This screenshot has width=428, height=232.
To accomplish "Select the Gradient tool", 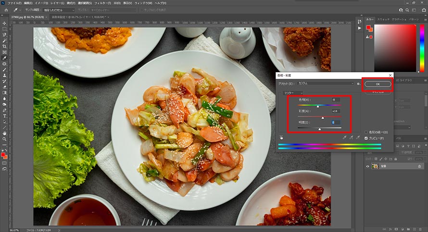I will tap(4, 93).
